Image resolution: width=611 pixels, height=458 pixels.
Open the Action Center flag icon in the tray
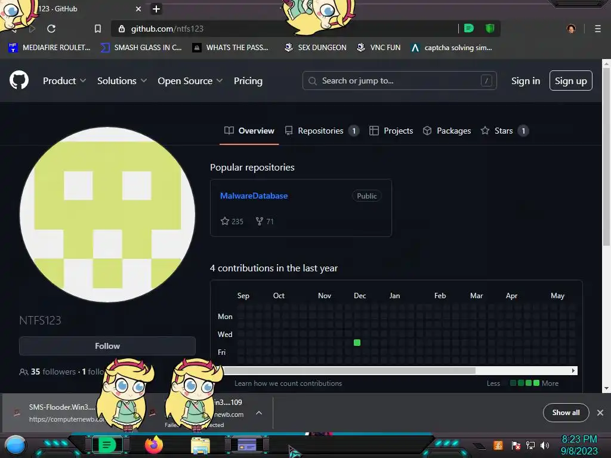click(x=516, y=445)
